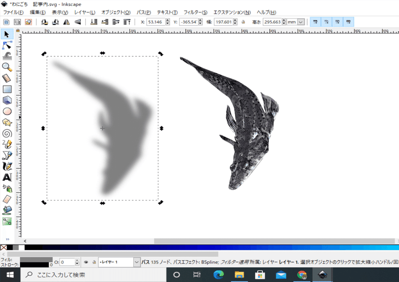This screenshot has width=399, height=282.
Task: Select the Zoom magnifier tool
Action: pos(7,67)
